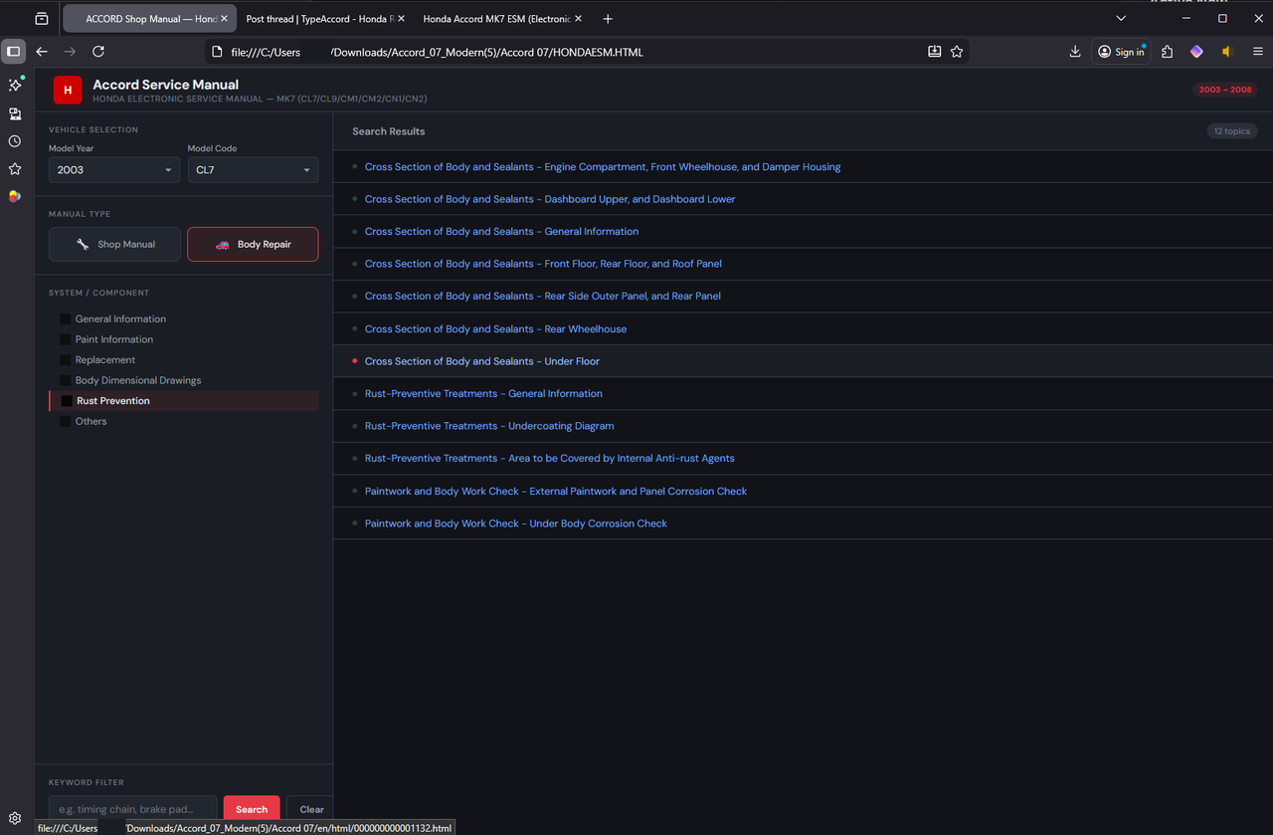Toggle the browser sidebar panel button

tap(13, 52)
